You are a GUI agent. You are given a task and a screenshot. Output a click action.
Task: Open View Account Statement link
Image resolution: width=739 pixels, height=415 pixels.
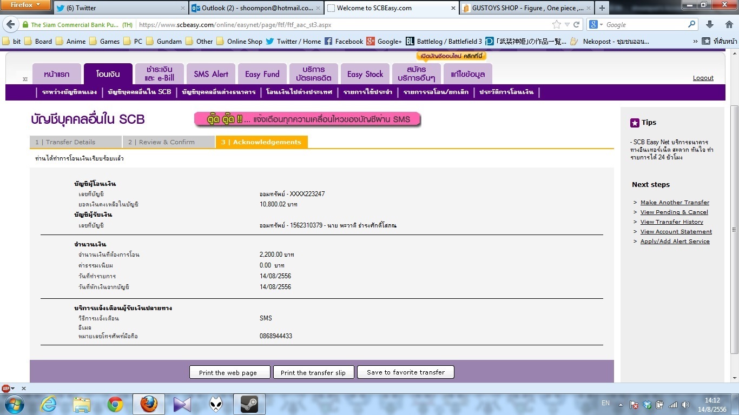(x=676, y=231)
